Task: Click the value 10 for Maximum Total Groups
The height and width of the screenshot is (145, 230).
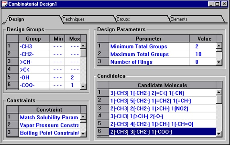Action: pyautogui.click(x=203, y=54)
